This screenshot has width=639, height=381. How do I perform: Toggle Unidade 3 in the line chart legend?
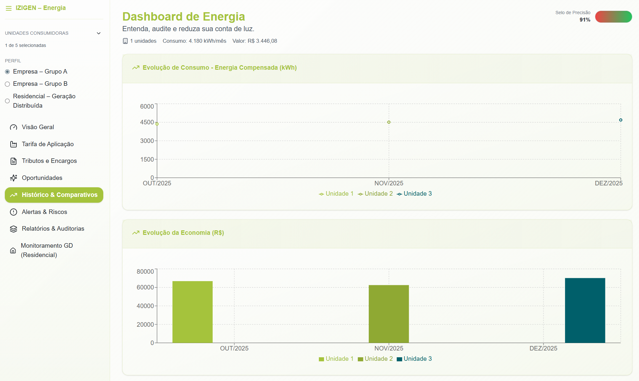[414, 194]
